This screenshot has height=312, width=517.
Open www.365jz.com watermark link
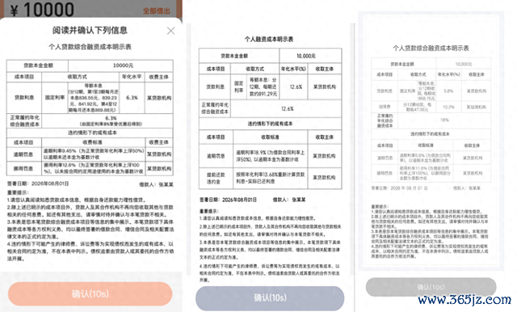tap(464, 299)
